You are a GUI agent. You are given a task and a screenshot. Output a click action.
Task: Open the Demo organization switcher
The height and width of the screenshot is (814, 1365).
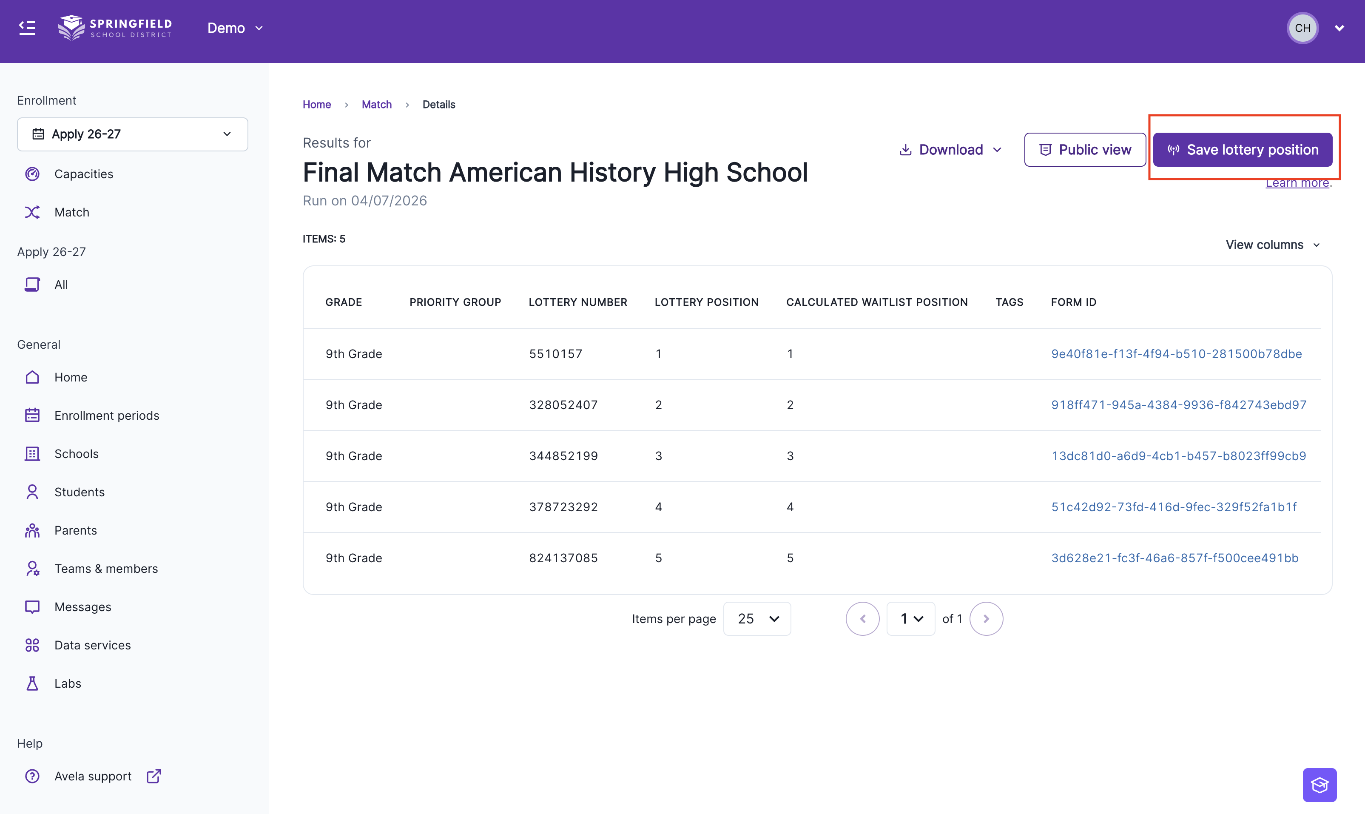235,28
